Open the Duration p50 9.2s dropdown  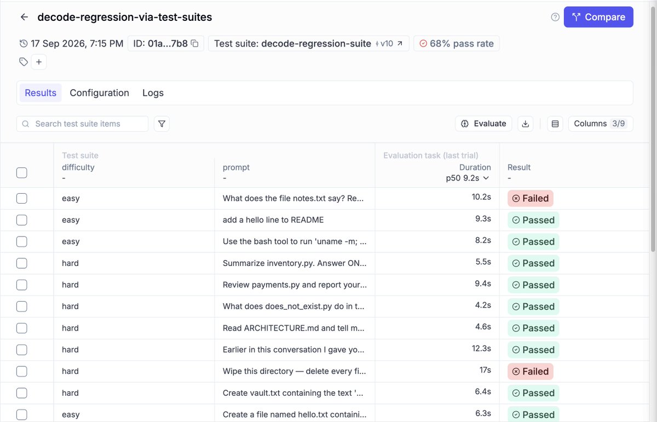(468, 178)
